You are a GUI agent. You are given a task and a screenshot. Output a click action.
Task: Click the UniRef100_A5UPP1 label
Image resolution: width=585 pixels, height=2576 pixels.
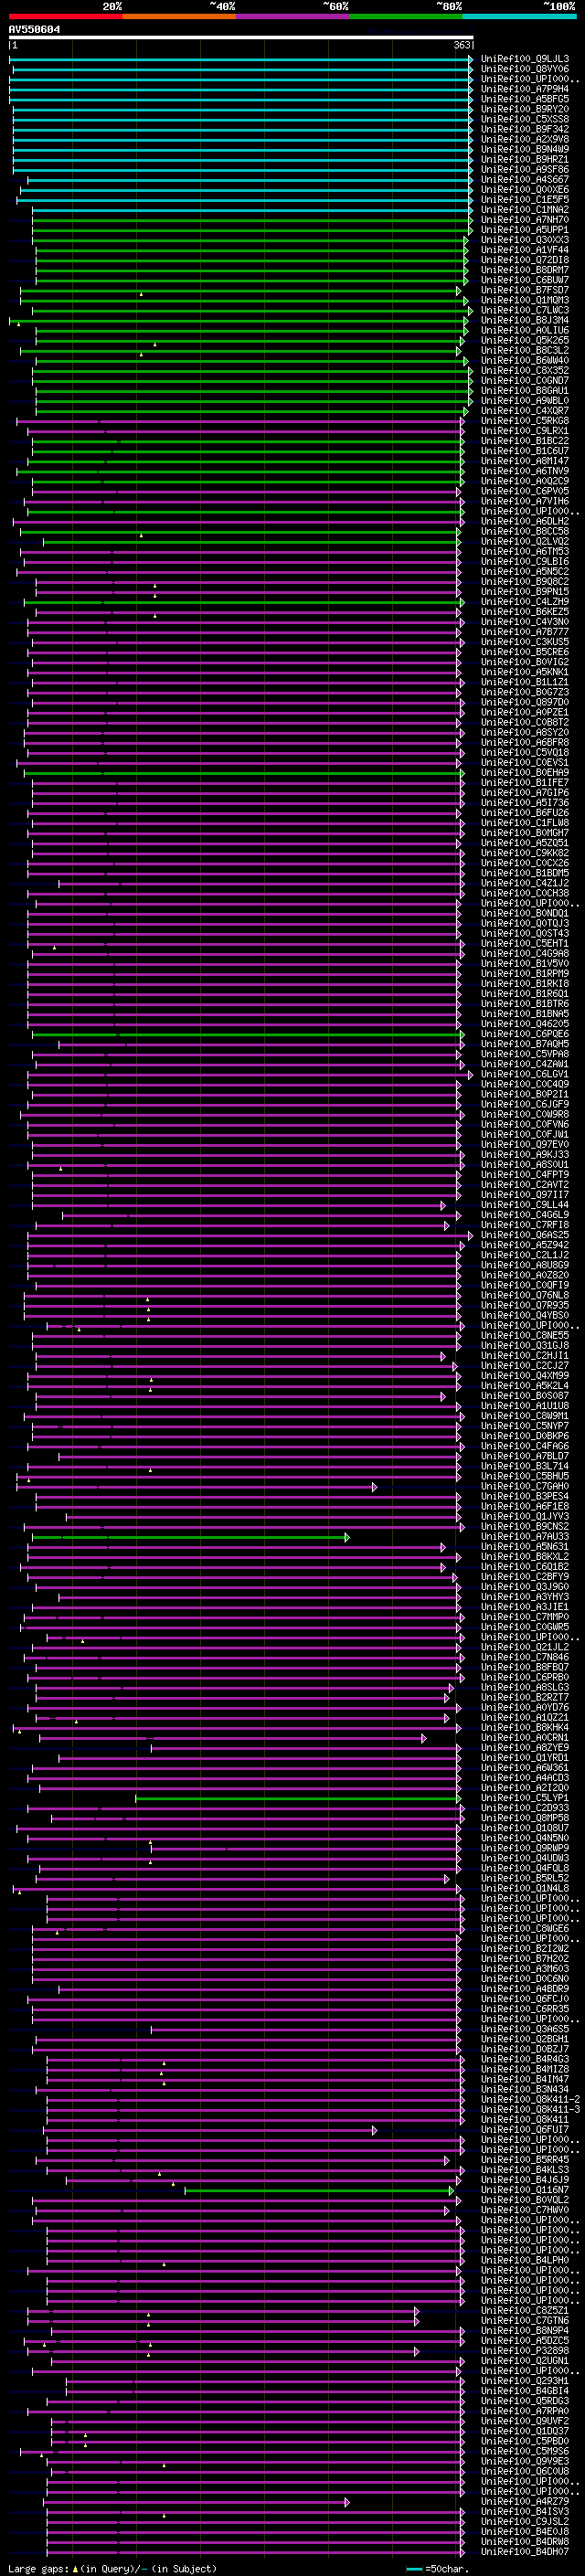point(524,230)
